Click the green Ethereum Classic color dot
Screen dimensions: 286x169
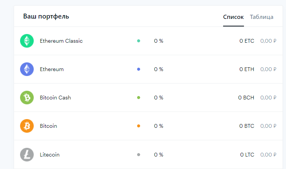139,41
